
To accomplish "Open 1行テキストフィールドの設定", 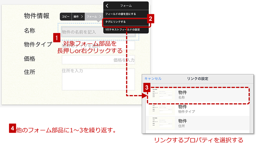I will point(126,30).
